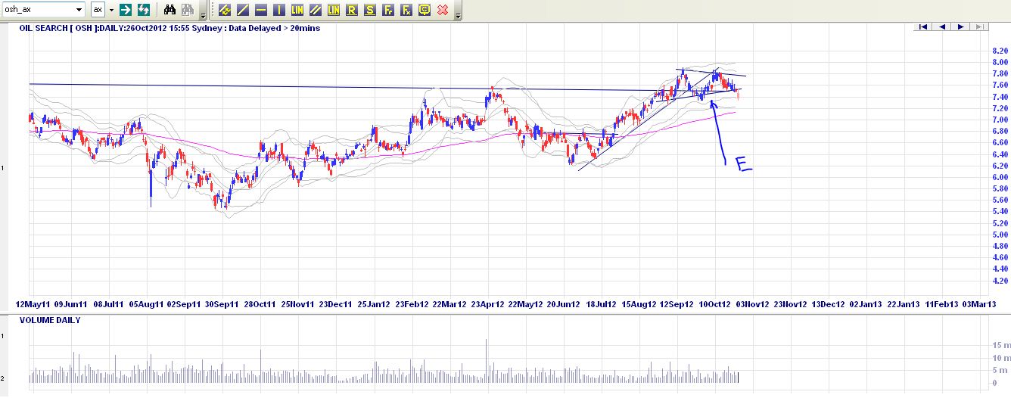The height and width of the screenshot is (398, 1011).
Task: Open search with the black binoculars icon
Action: point(170,10)
